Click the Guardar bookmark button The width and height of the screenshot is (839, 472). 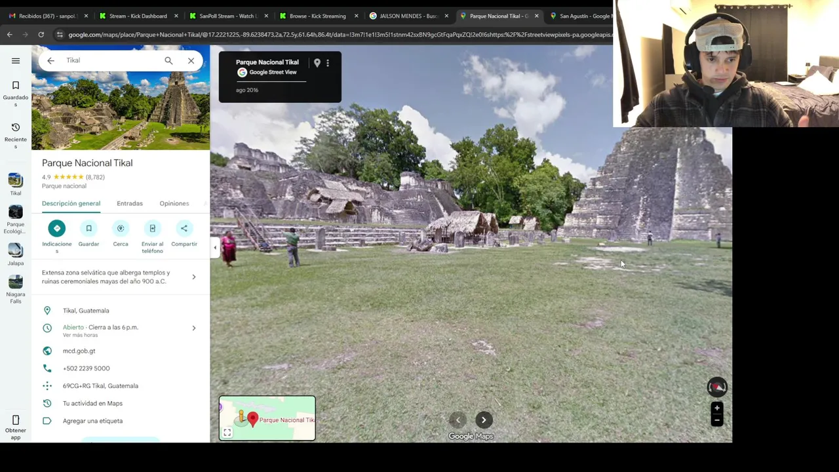click(x=88, y=228)
